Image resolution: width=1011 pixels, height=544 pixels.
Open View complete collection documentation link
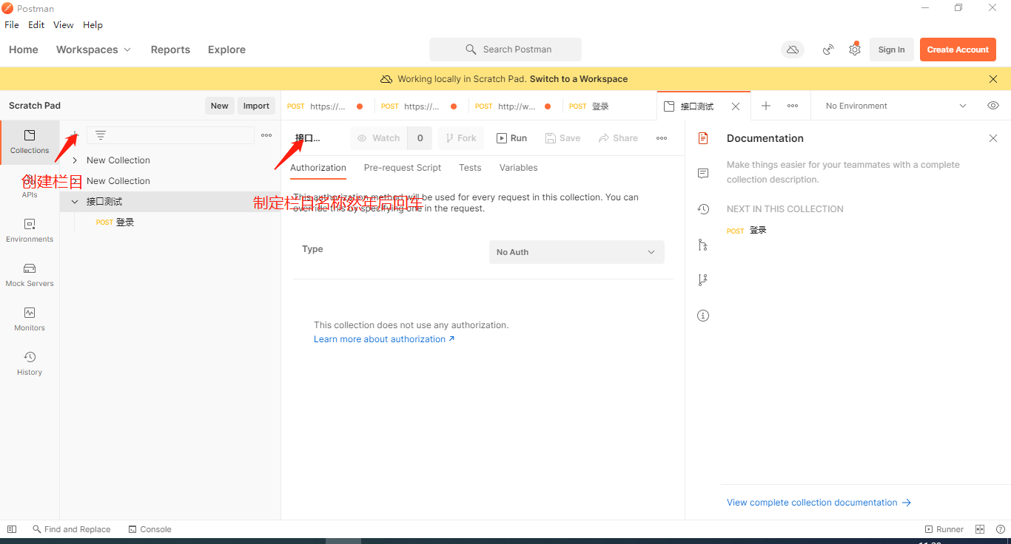tap(819, 503)
